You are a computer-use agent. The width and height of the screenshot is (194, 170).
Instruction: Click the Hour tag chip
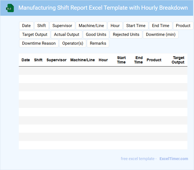coord(115,26)
